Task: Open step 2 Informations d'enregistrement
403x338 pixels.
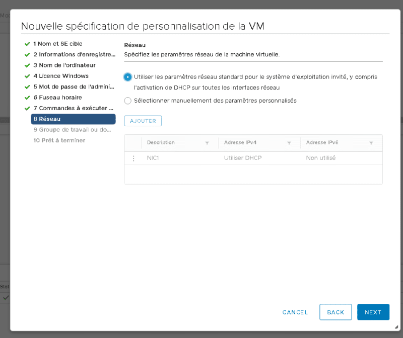Action: pos(74,54)
